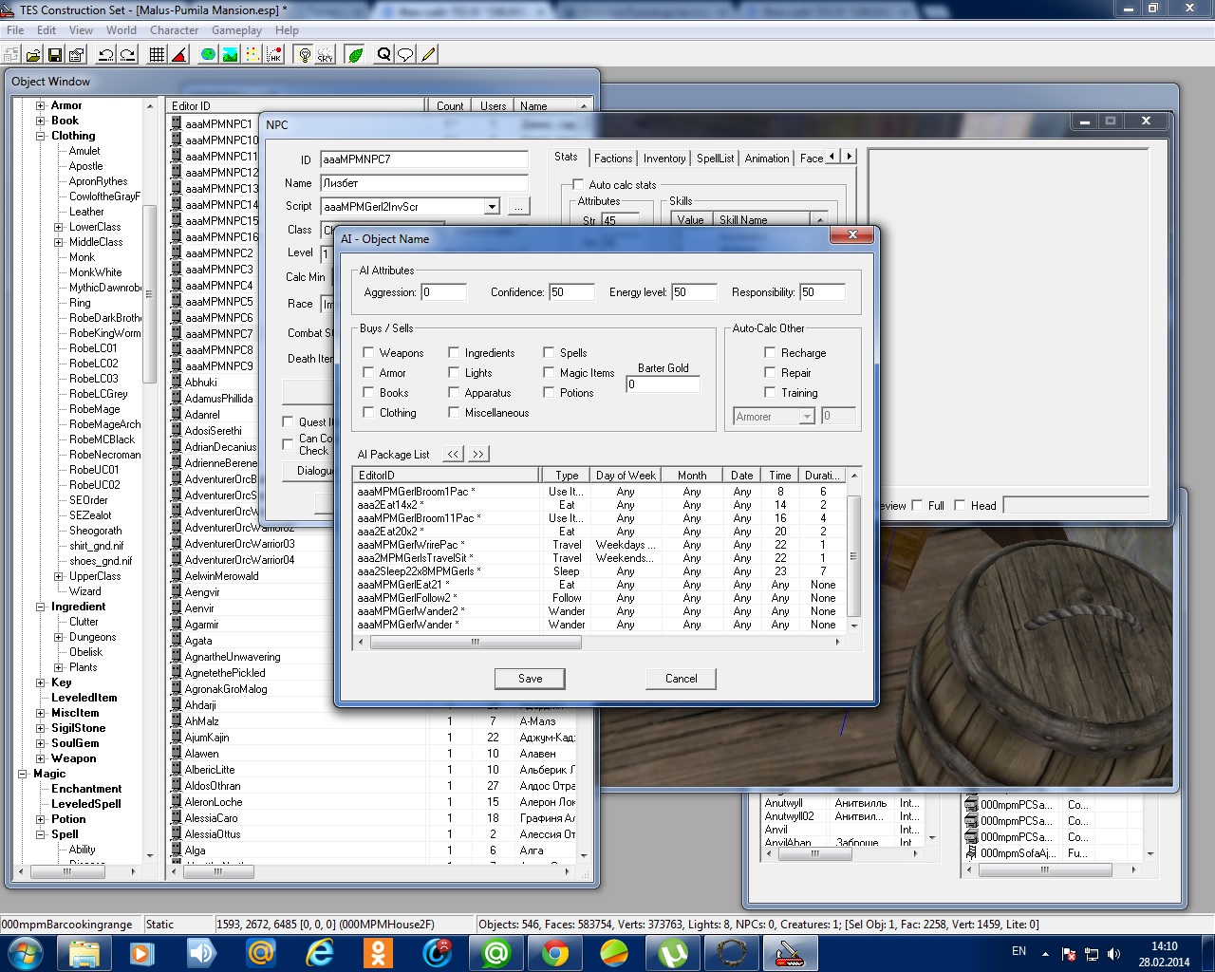Save the AI settings
The height and width of the screenshot is (972, 1215).
[530, 679]
